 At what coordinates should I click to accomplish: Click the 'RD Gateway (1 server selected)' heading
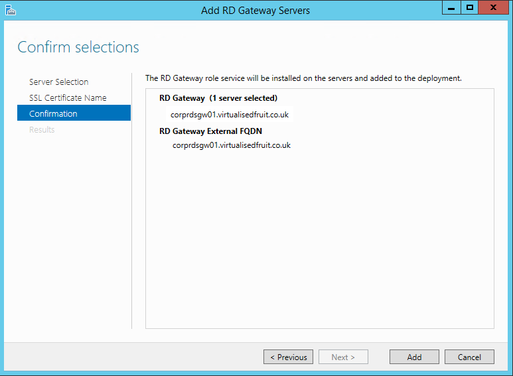[x=218, y=98]
